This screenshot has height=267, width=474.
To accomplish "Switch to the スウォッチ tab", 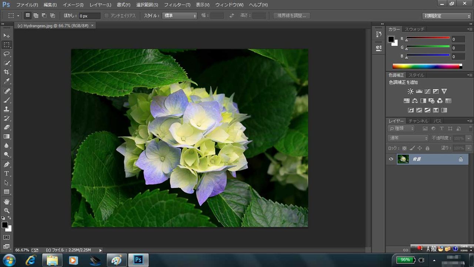I will [x=414, y=29].
